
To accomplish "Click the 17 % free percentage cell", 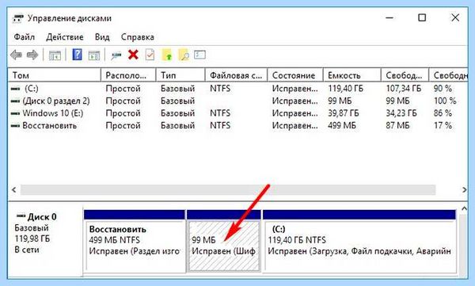I will pyautogui.click(x=443, y=125).
